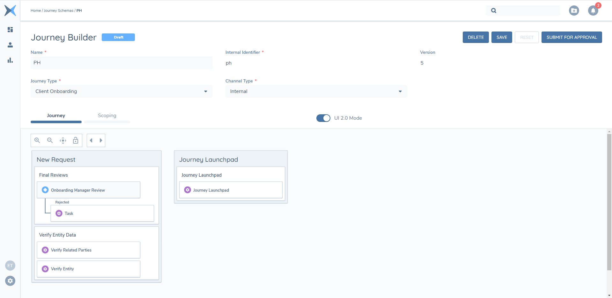Open notifications via the bell icon
Screen dimensions: 612x298
pos(593,11)
